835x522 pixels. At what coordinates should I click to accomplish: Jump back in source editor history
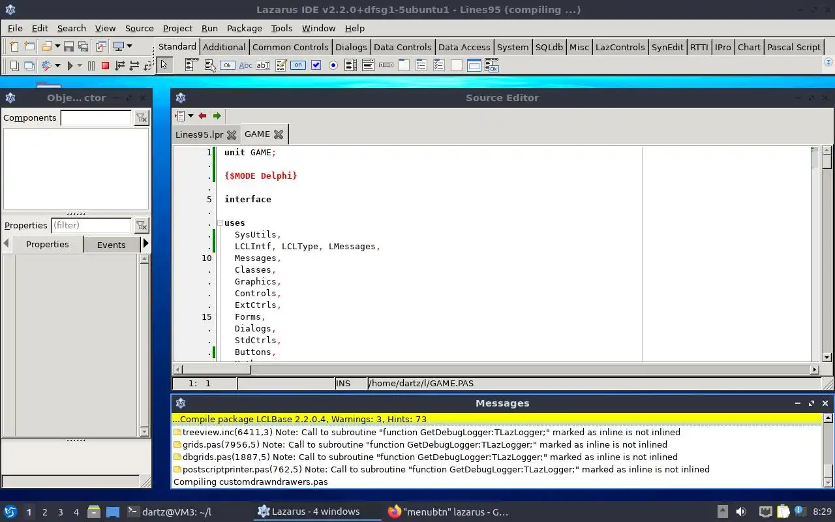pos(202,116)
